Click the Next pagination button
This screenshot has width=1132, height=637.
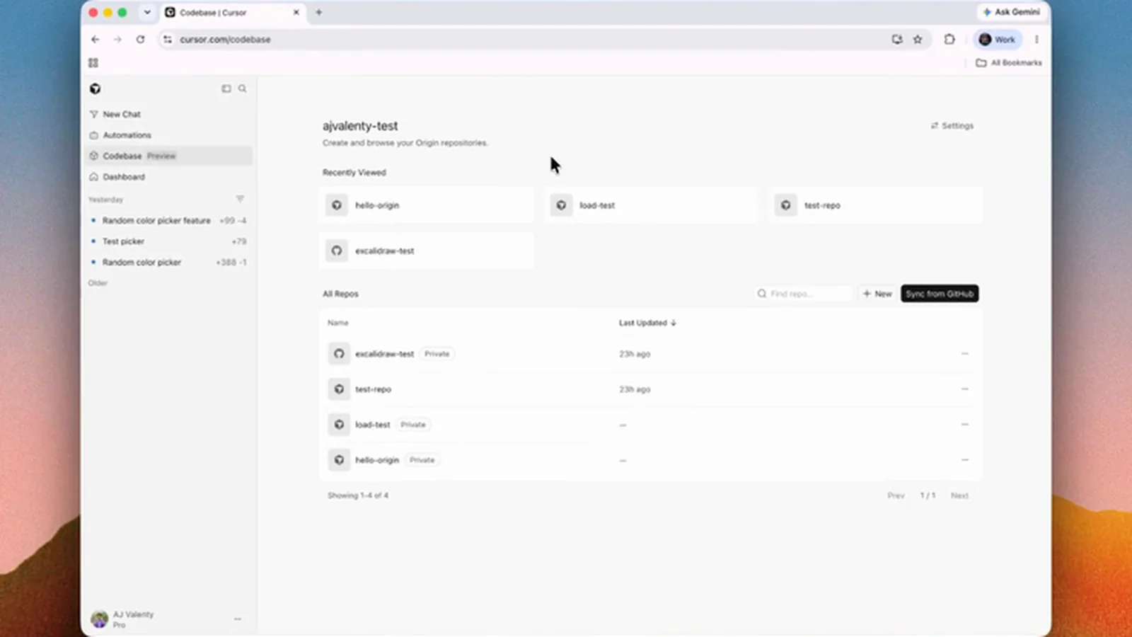(959, 495)
